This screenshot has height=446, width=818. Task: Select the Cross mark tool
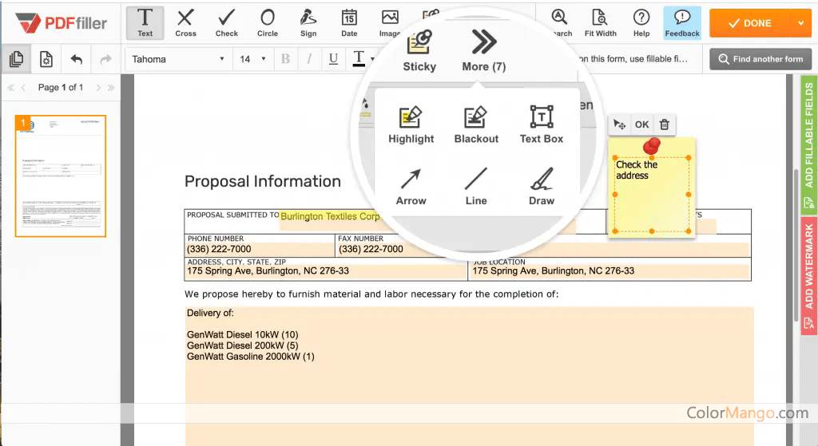click(x=185, y=22)
